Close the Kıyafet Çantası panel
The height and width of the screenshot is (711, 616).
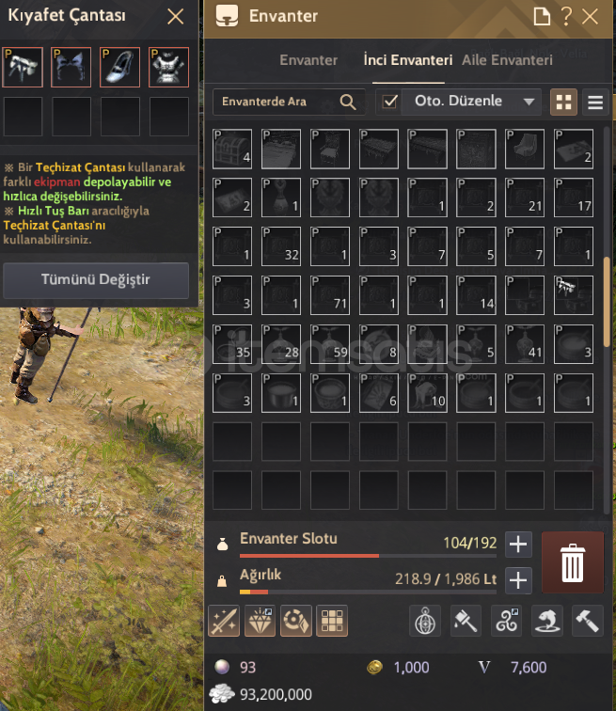(x=176, y=17)
